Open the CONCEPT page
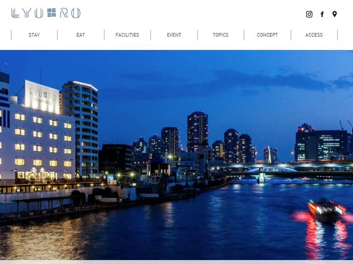The image size is (353, 264). pyautogui.click(x=267, y=35)
